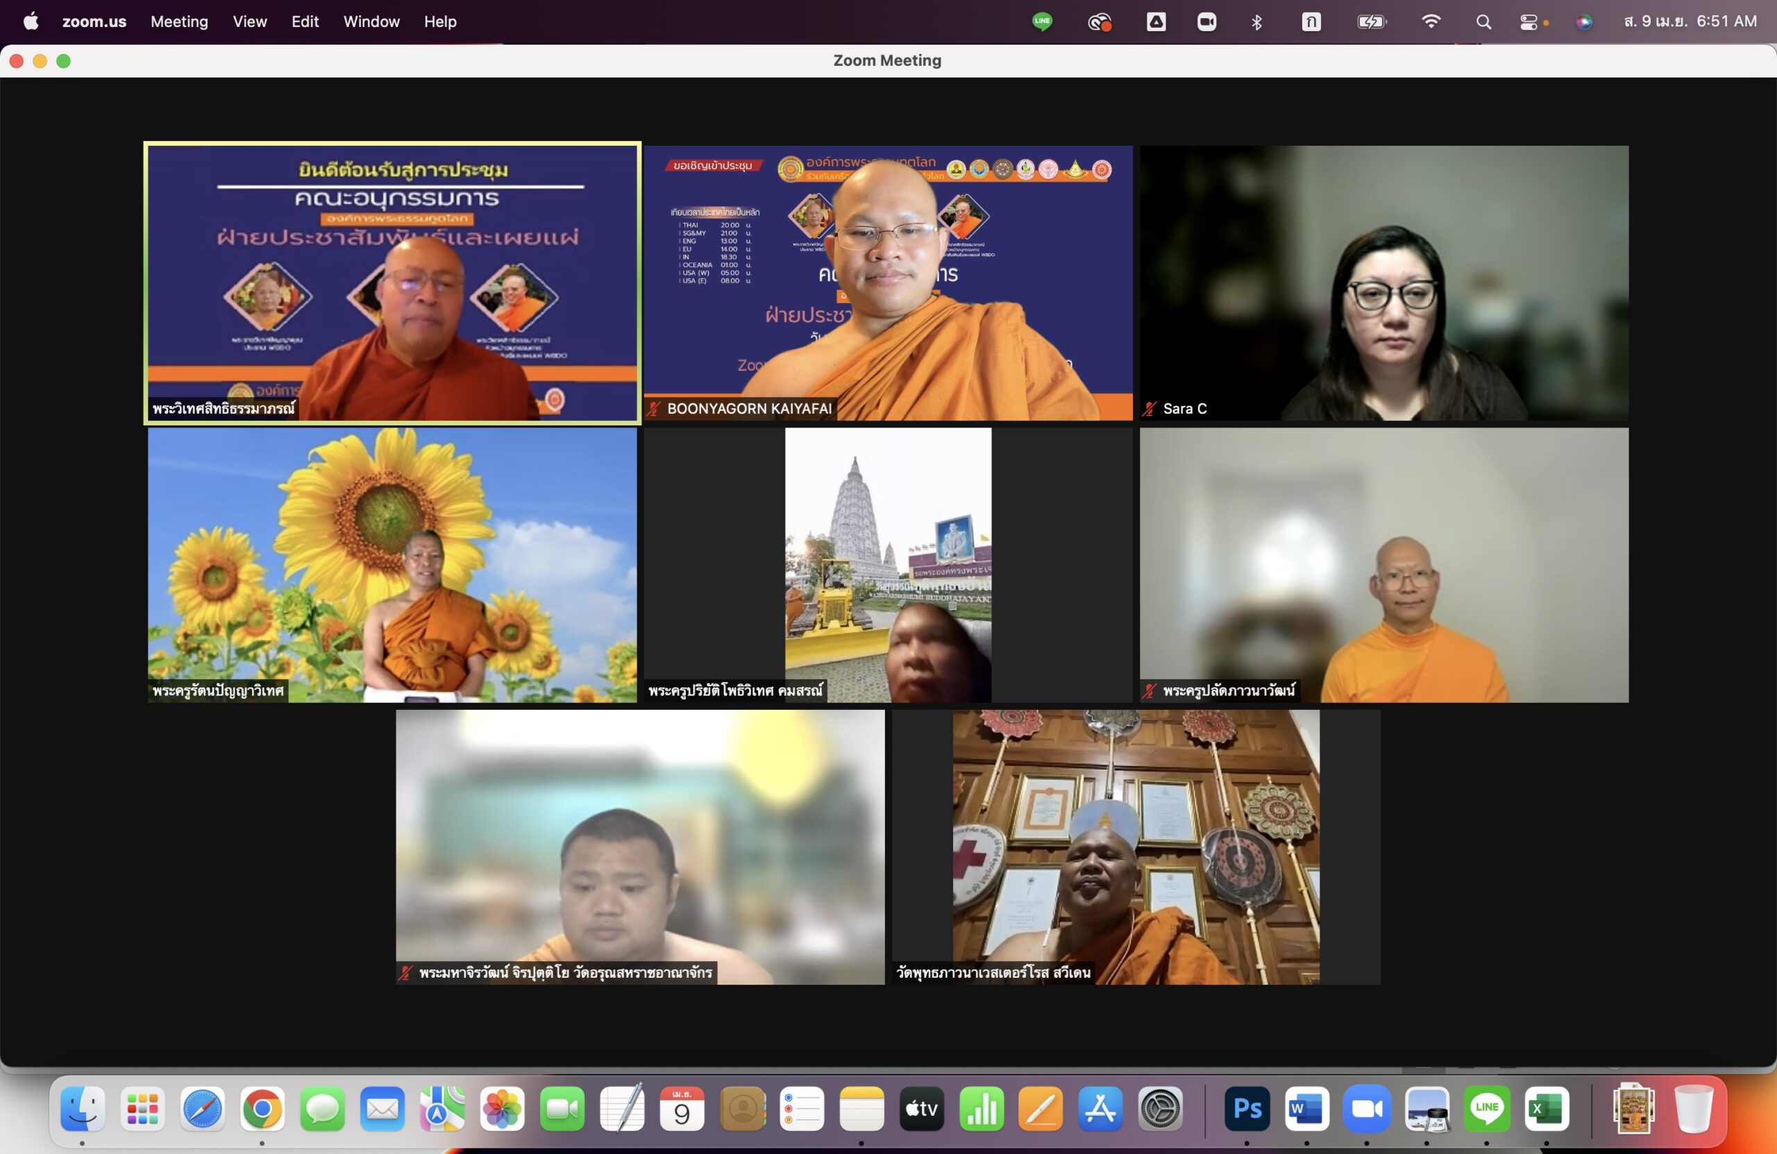Open the Apple menu
1777x1154 pixels.
coord(31,22)
